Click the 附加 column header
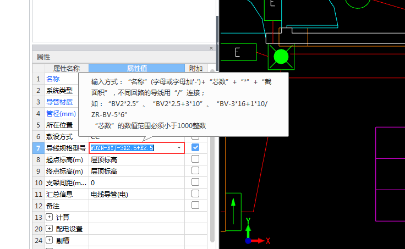 pyautogui.click(x=195, y=68)
